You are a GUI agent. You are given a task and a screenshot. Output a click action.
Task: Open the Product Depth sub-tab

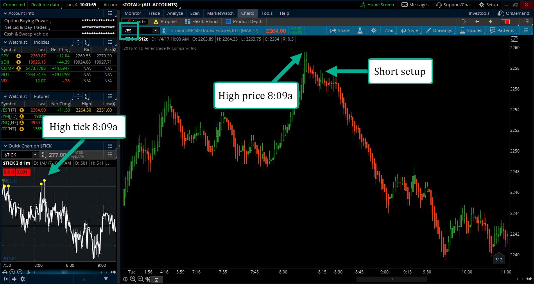click(244, 21)
